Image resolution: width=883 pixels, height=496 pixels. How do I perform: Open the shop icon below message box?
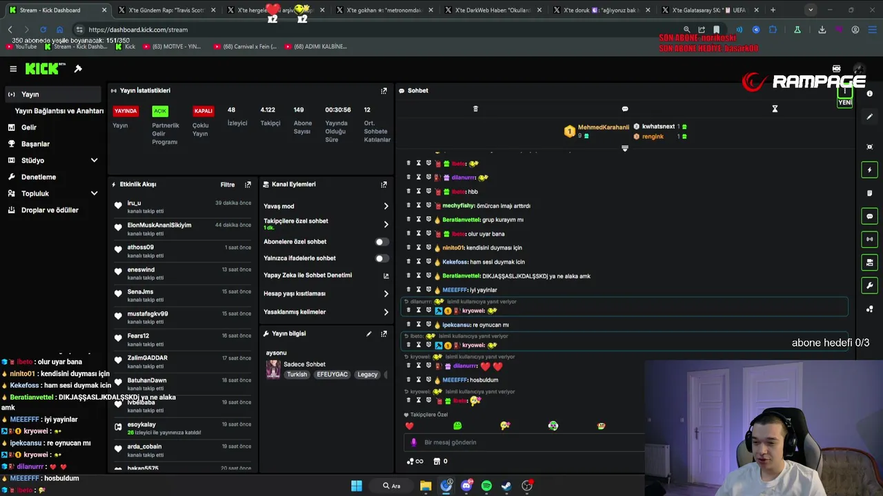point(437,462)
